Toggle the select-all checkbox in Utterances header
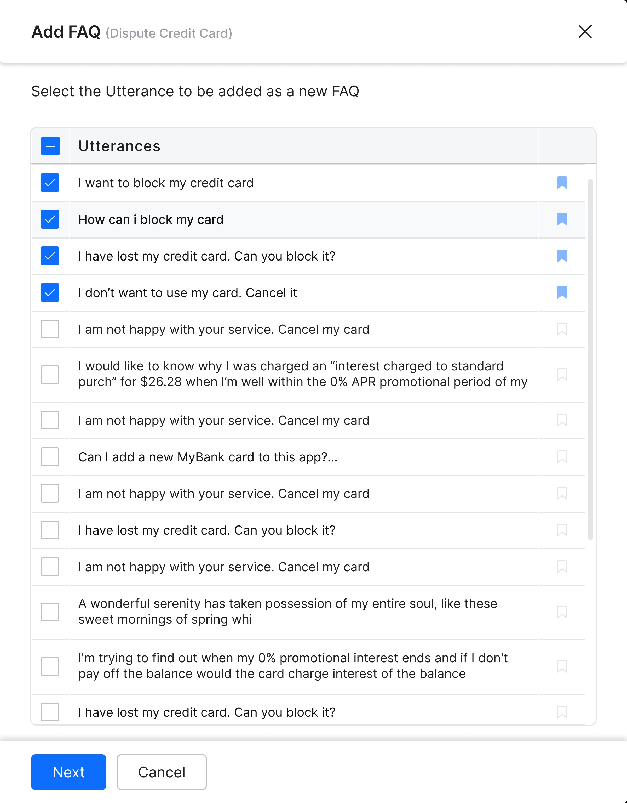 pos(50,146)
